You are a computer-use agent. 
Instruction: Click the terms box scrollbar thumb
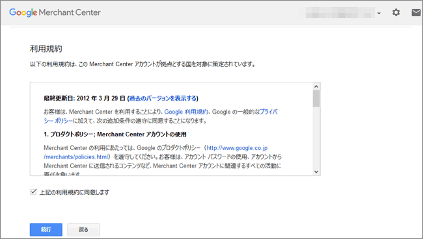coord(316,99)
